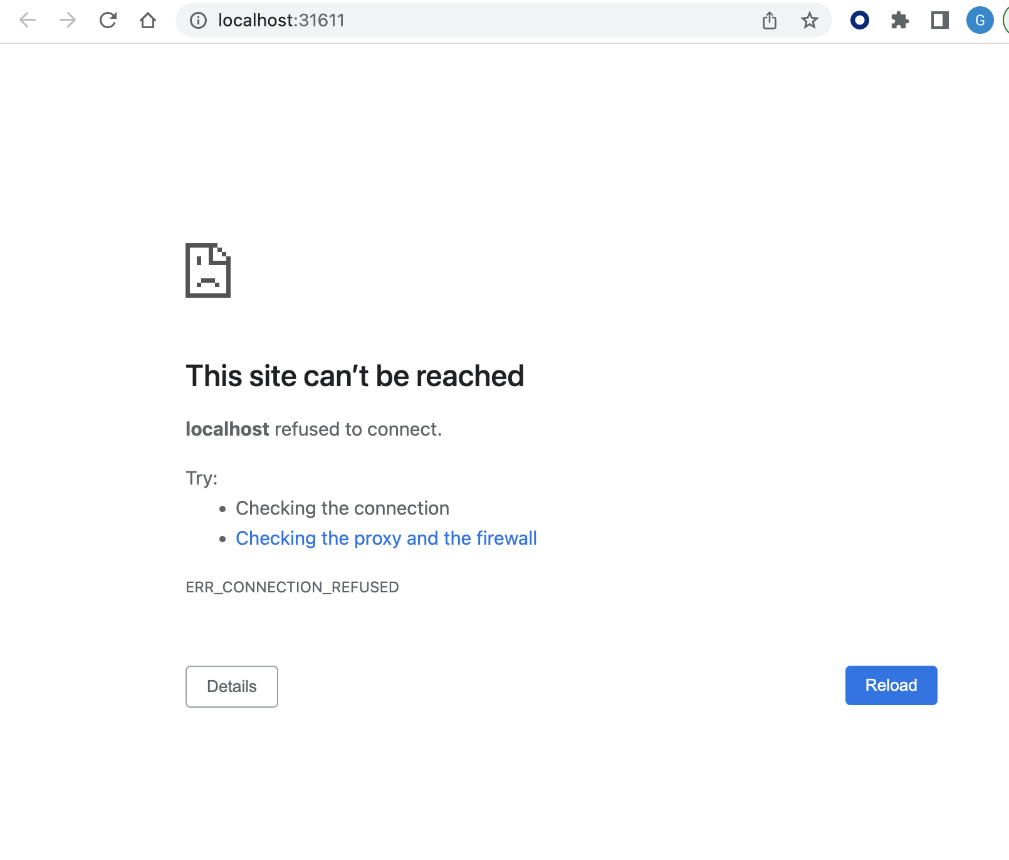
Task: Click the forward navigation arrow
Action: pyautogui.click(x=66, y=20)
